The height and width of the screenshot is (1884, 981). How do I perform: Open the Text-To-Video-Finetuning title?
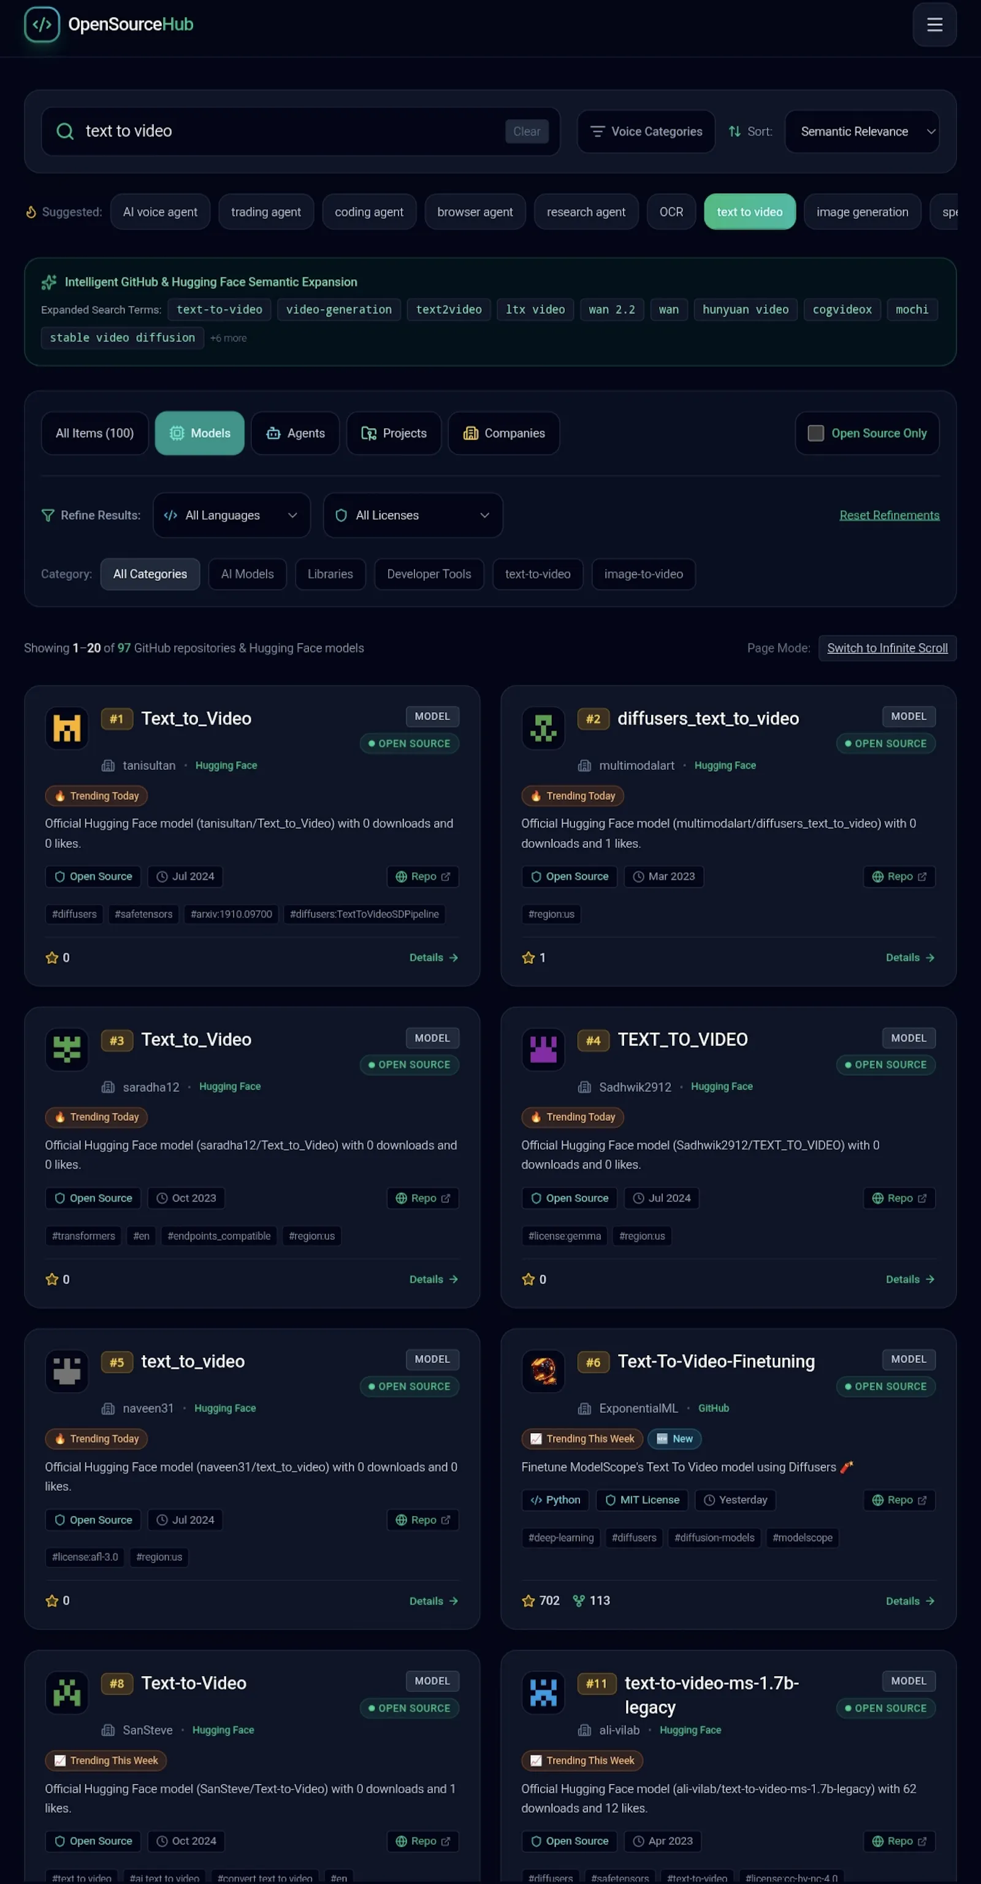(716, 1361)
